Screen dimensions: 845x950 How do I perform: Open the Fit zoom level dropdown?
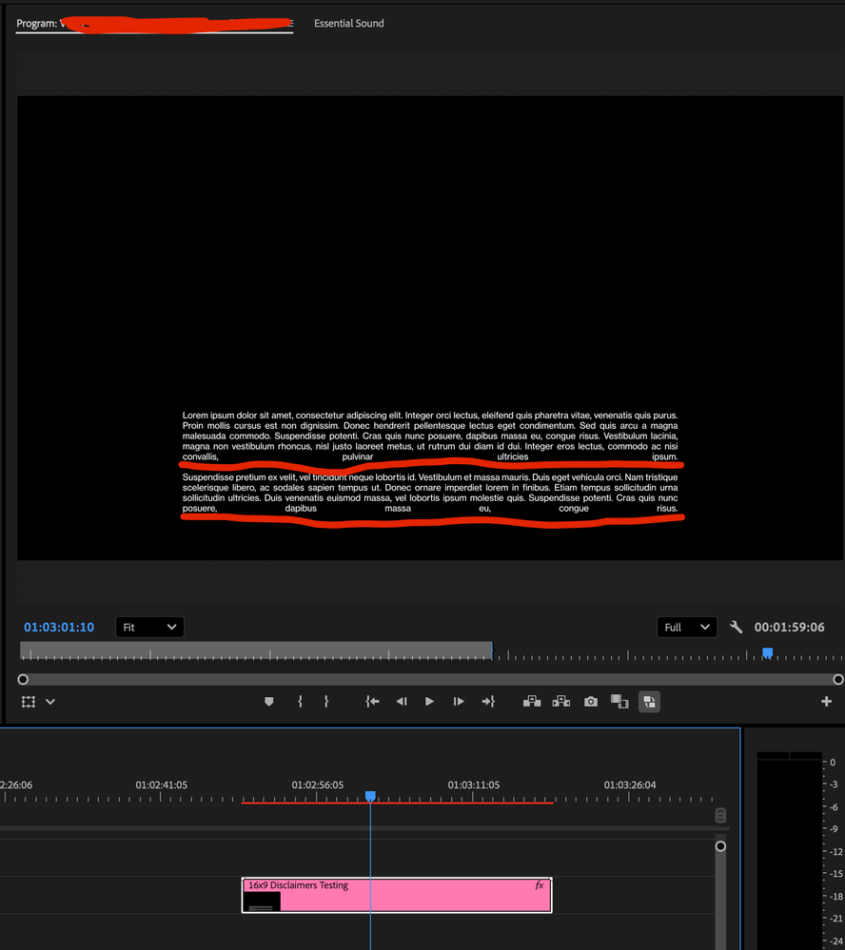[149, 627]
